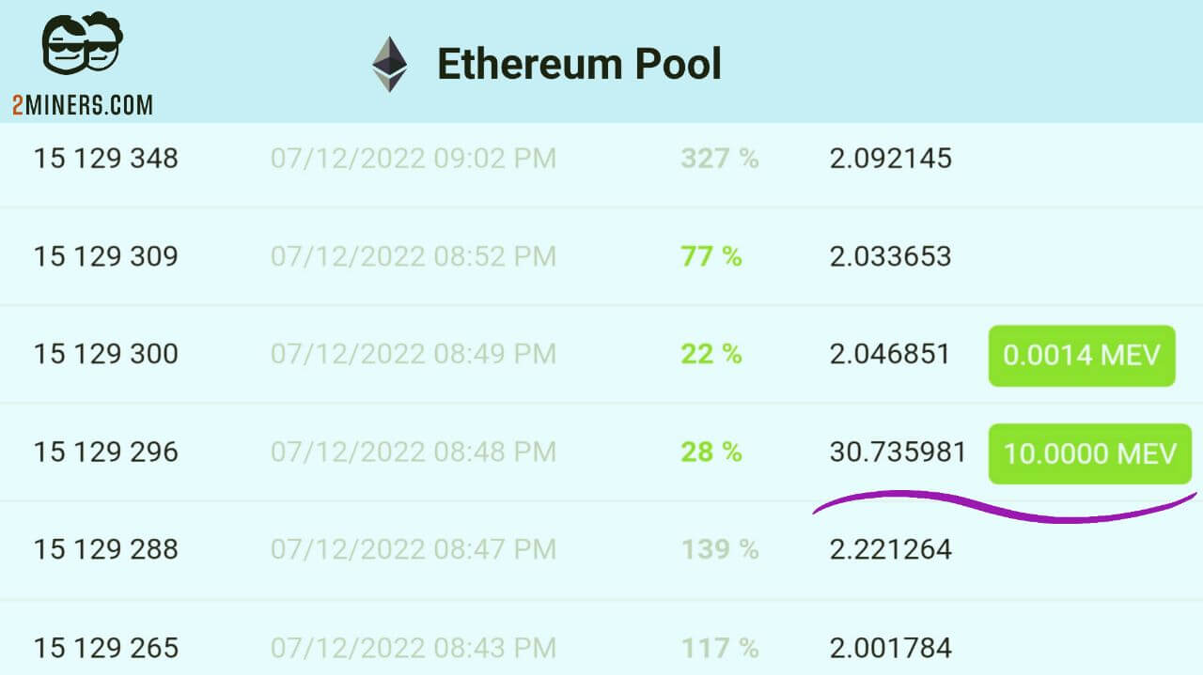
Task: Open block number 15 129 265
Action: 105,648
